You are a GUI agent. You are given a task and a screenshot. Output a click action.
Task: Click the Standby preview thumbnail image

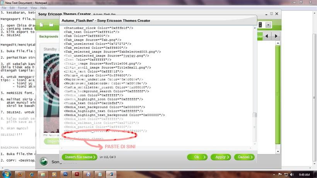(51, 93)
